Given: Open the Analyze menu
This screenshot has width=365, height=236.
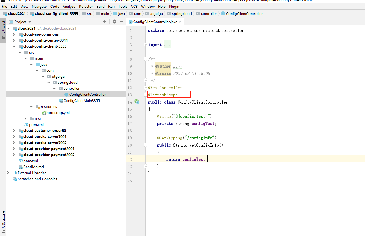Looking at the screenshot, I should pos(69,6).
